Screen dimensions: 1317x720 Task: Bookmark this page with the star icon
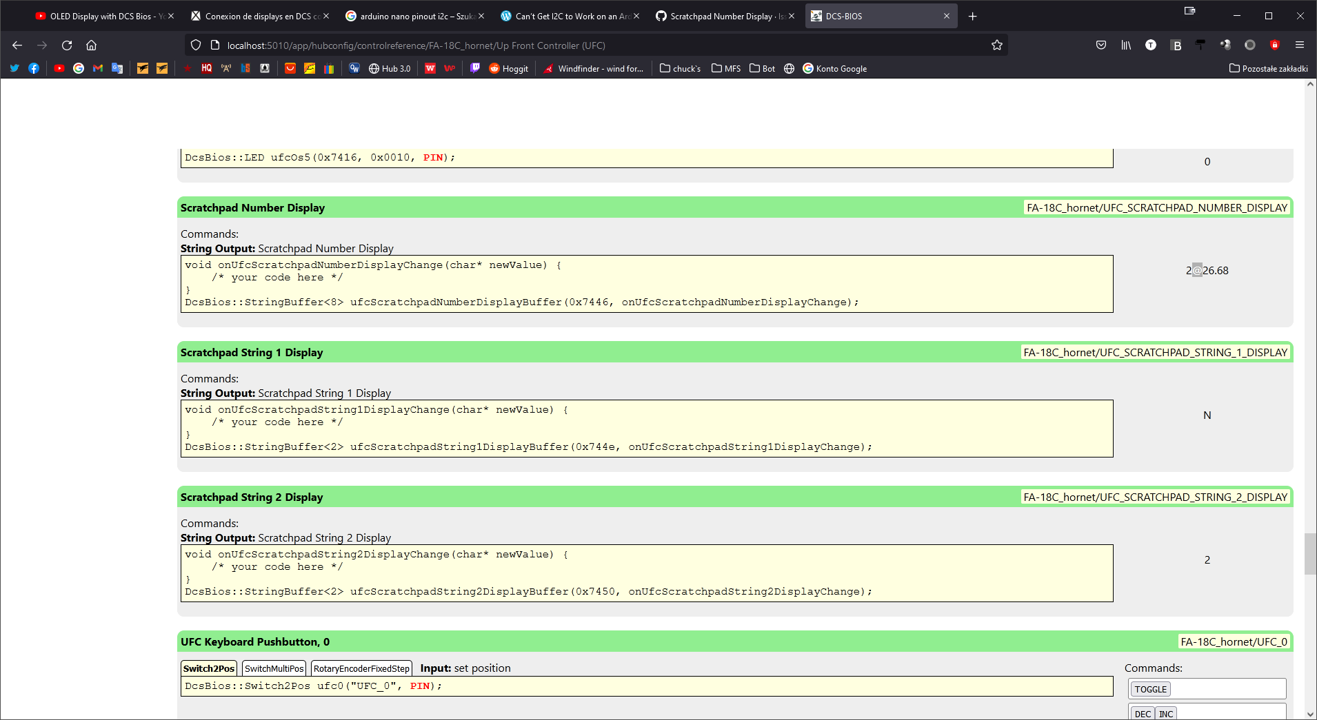[996, 45]
